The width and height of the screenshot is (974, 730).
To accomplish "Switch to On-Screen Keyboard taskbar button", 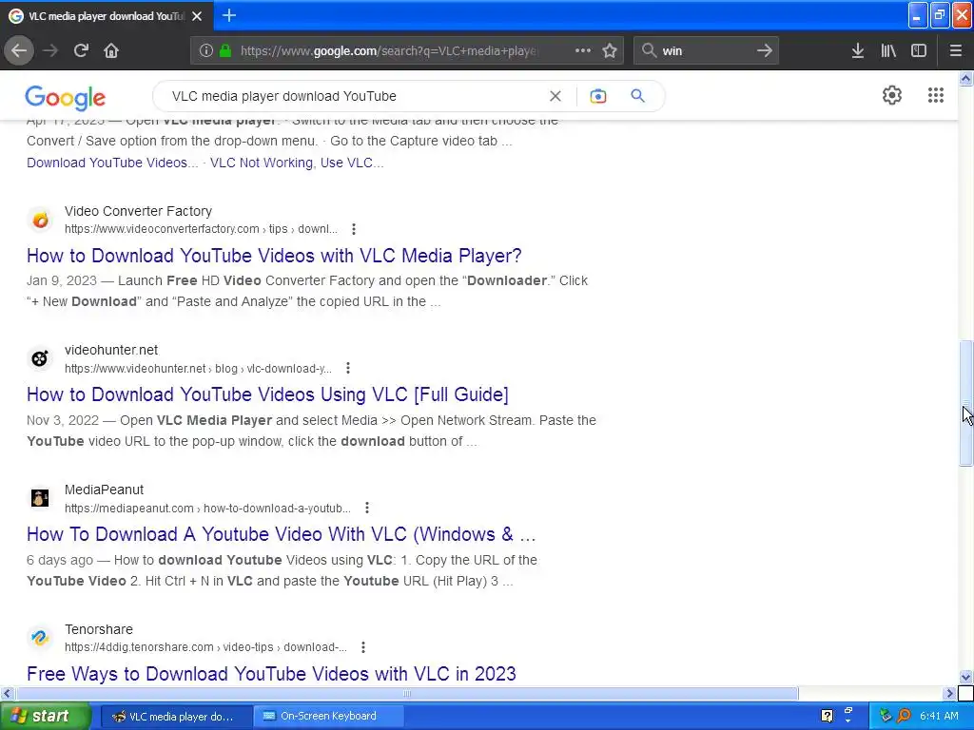I will 329,716.
